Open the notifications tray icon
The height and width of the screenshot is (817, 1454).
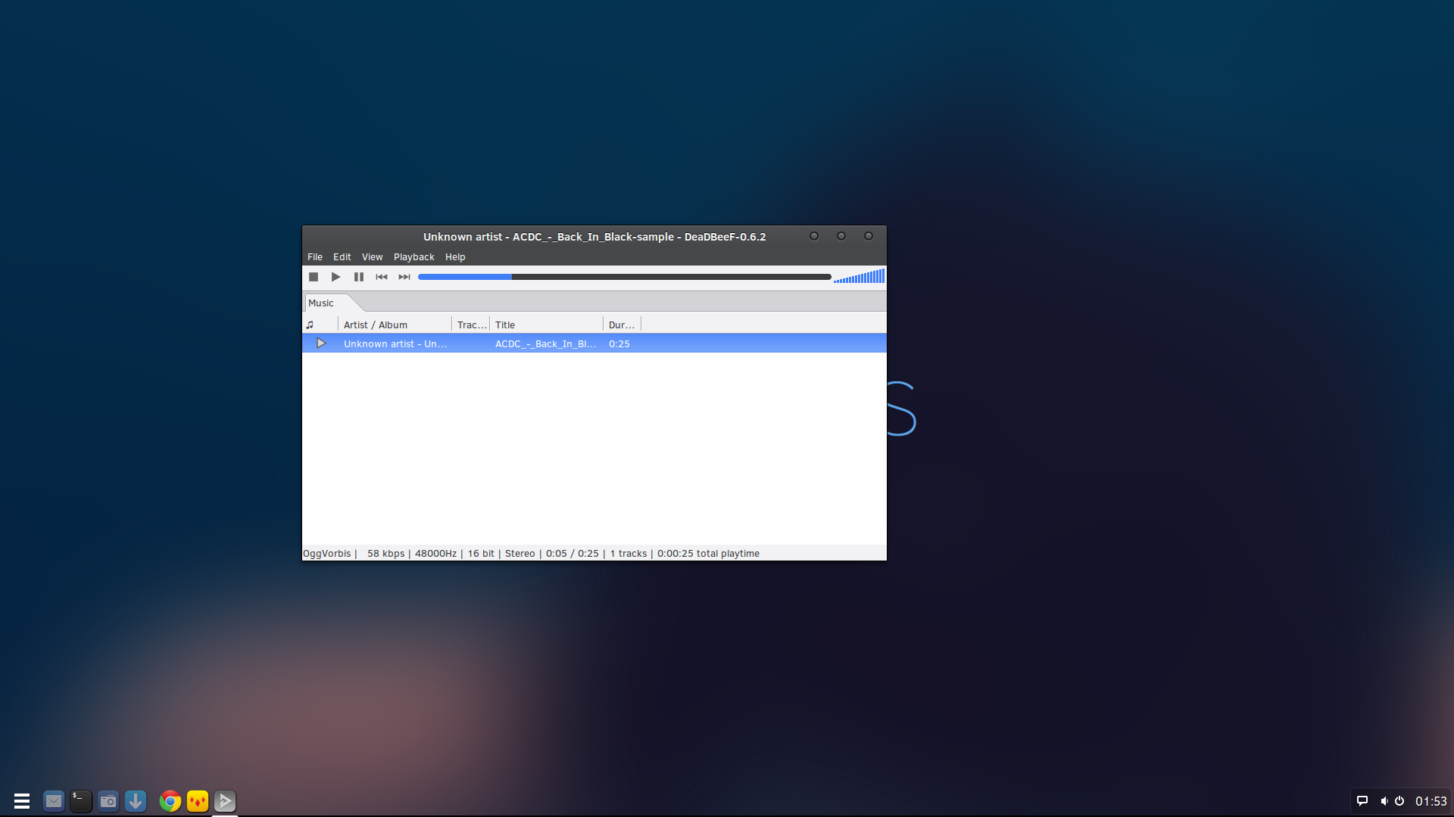1362,801
